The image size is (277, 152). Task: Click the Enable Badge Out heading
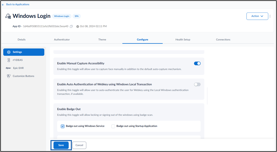[x=69, y=109]
